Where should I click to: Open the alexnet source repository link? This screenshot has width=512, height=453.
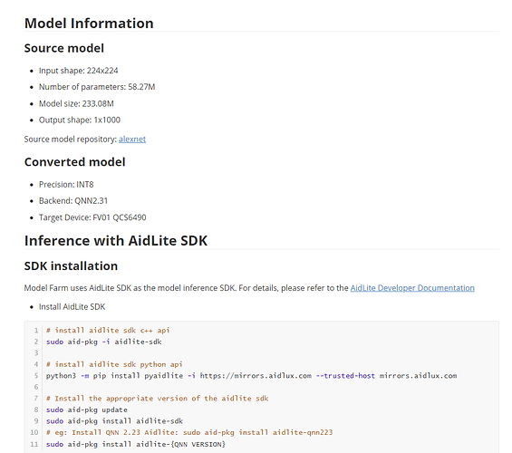pyautogui.click(x=132, y=139)
